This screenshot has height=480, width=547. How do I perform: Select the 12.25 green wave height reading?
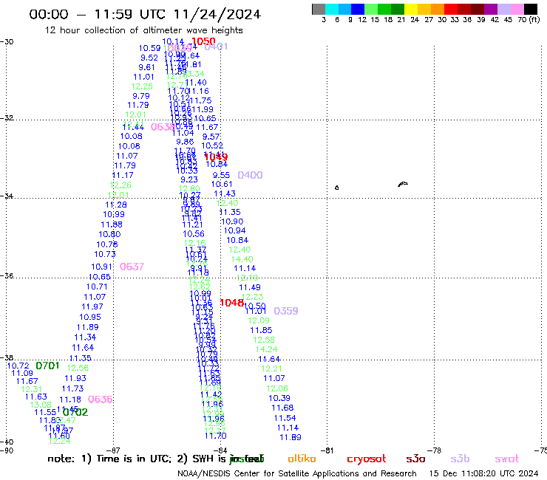(142, 86)
